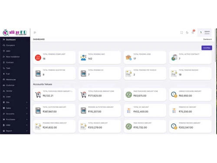Toggle dark mode moon icon
The image size is (217, 163).
click(x=187, y=33)
